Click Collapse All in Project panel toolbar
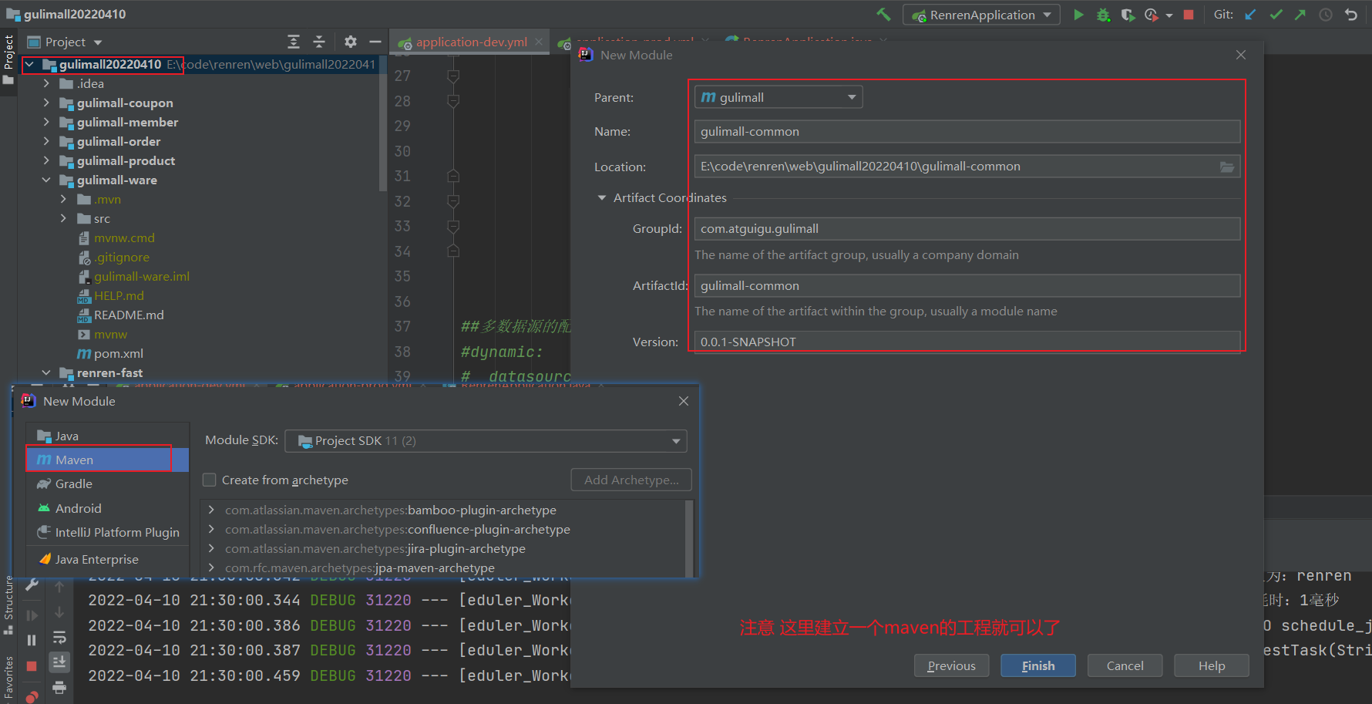1372x704 pixels. tap(319, 42)
